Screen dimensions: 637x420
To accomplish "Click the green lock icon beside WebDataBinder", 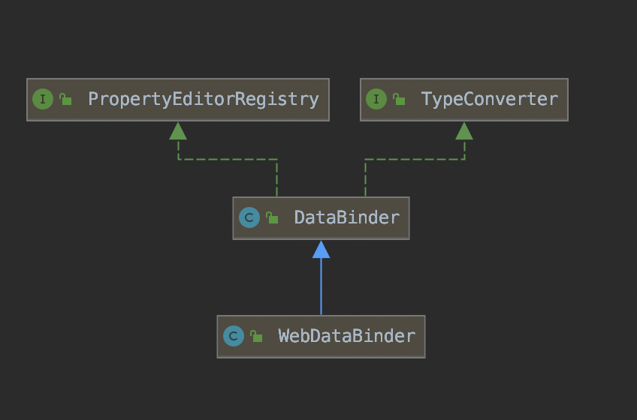I will pos(256,336).
